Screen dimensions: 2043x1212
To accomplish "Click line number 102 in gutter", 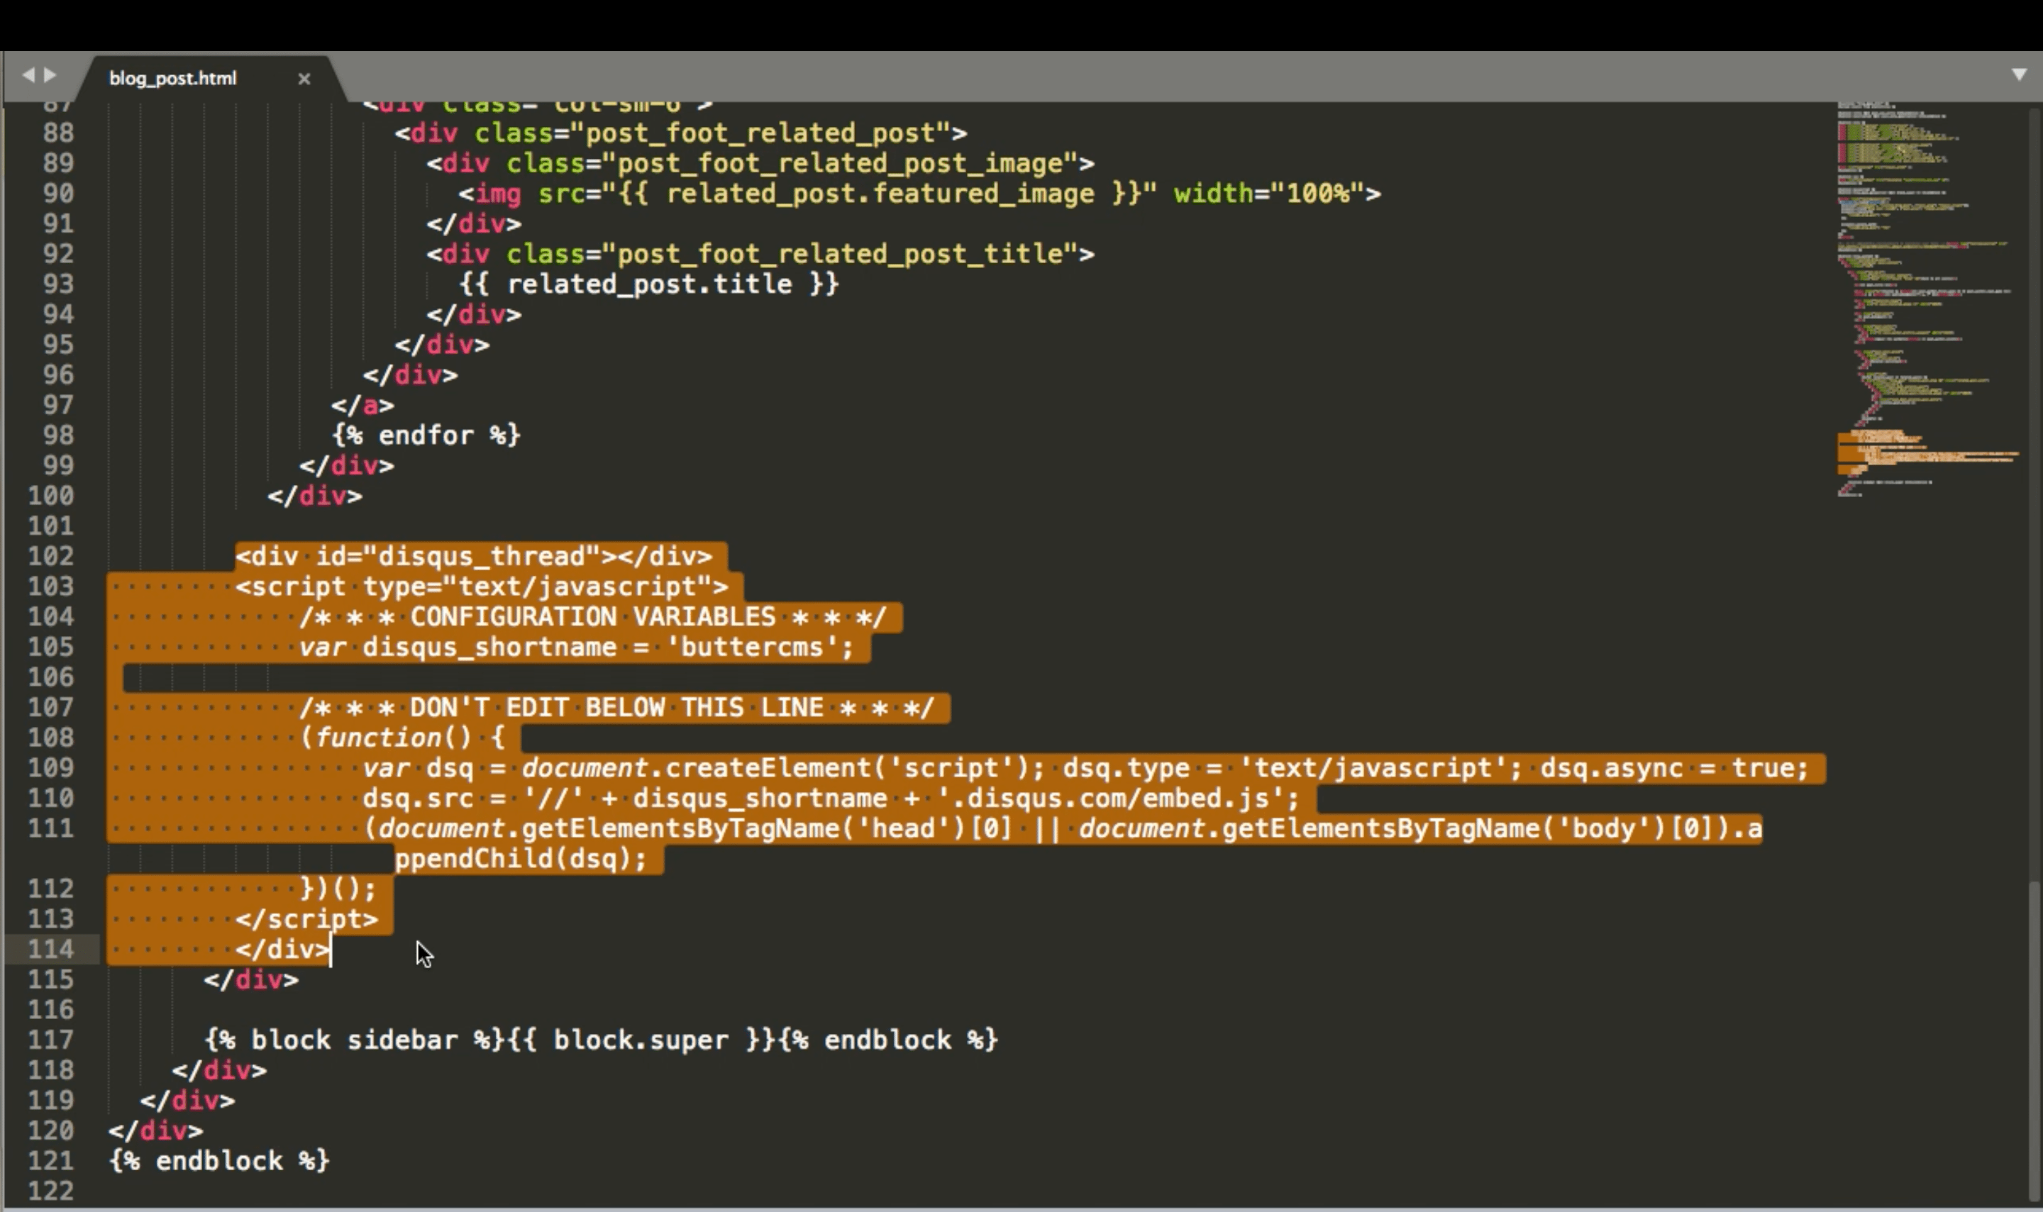I will 50,556.
